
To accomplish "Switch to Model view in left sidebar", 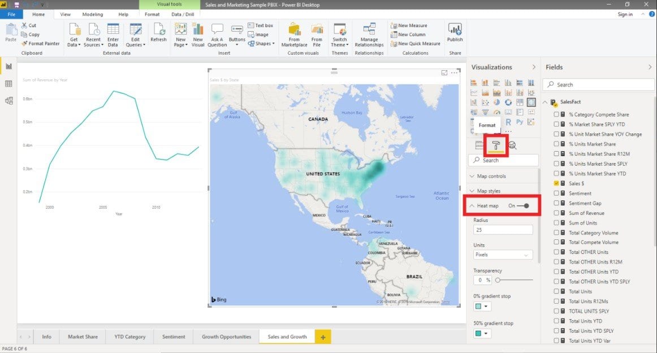I will [8, 101].
